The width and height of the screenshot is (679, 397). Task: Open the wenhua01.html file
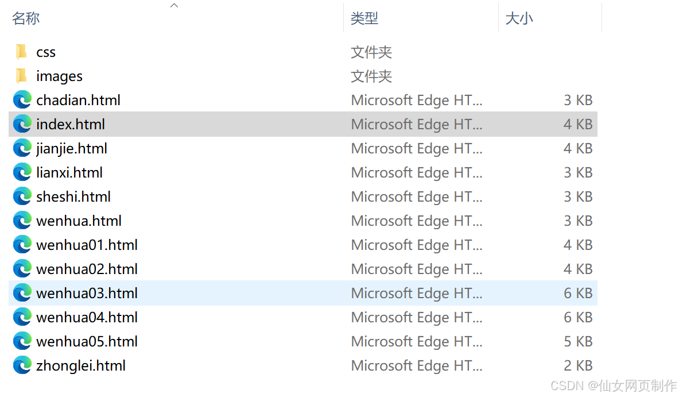click(x=86, y=244)
